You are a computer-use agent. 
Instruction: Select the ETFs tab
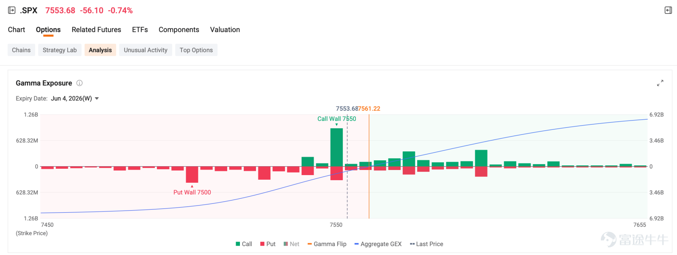[140, 30]
